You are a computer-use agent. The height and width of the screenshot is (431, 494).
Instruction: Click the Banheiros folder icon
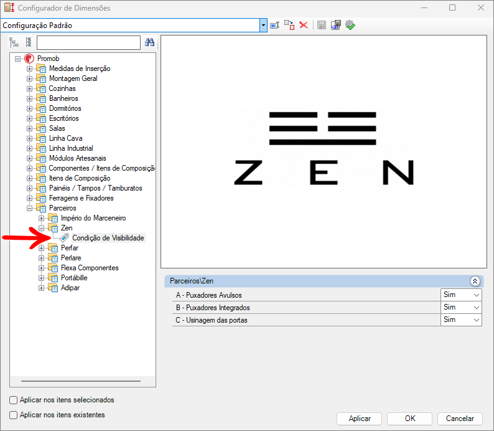(x=41, y=98)
